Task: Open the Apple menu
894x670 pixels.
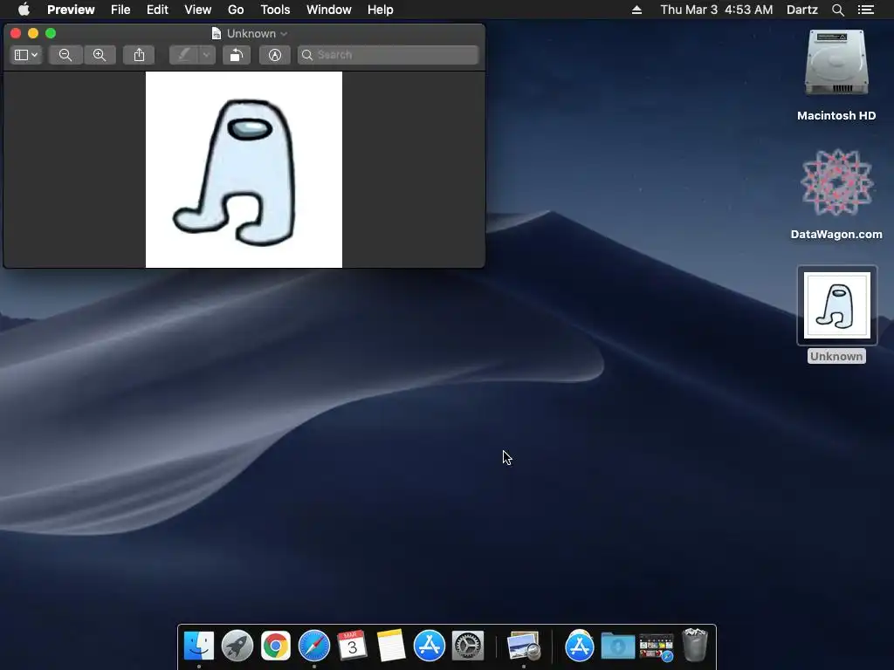Action: (x=24, y=10)
